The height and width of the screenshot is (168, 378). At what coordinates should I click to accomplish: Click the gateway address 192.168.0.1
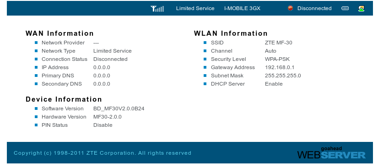point(280,67)
